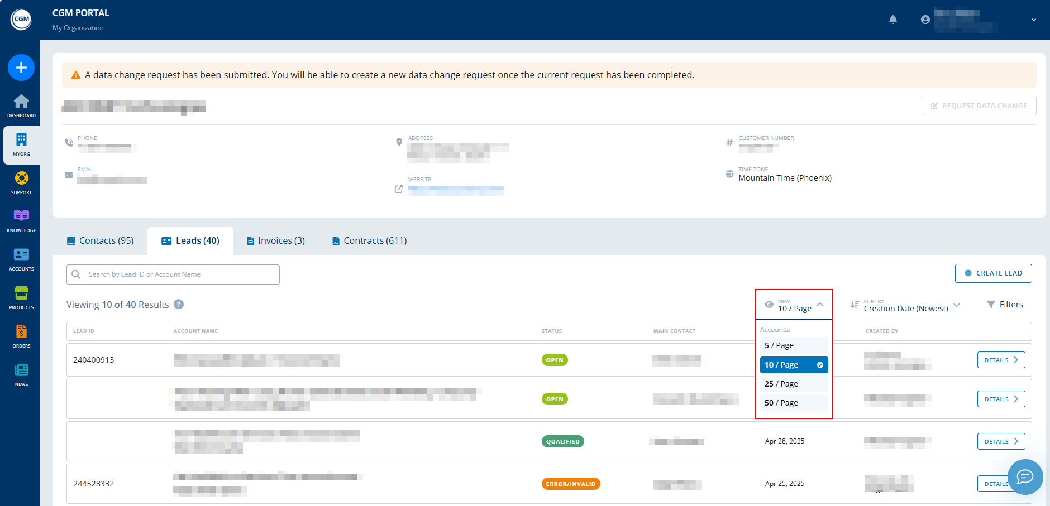Open the Orders sidebar icon
Image resolution: width=1050 pixels, height=506 pixels.
coord(21,336)
